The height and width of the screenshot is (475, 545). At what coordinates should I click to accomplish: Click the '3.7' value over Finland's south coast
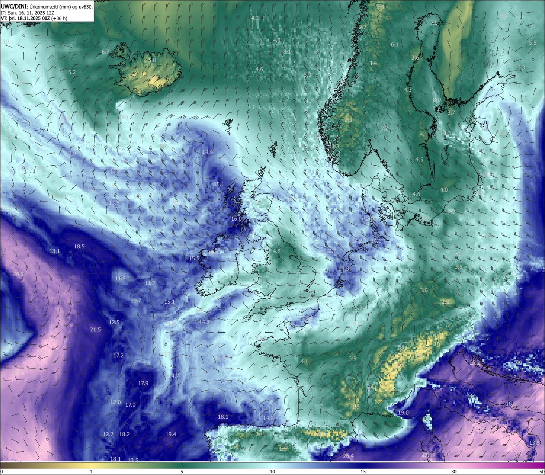click(451, 112)
